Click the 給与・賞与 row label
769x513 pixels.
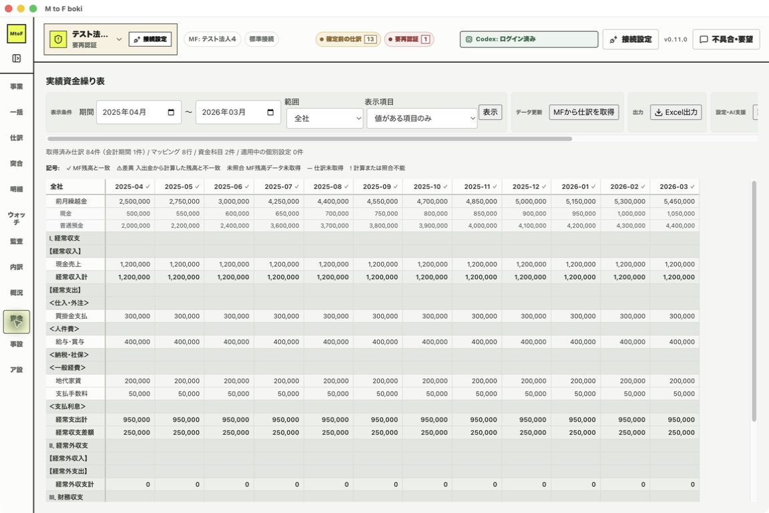[69, 342]
